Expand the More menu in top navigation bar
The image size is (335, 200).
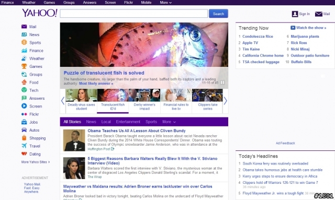click(165, 3)
